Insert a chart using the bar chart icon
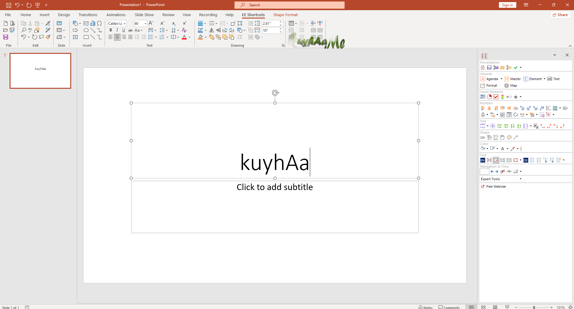The image size is (574, 309). 93,23
